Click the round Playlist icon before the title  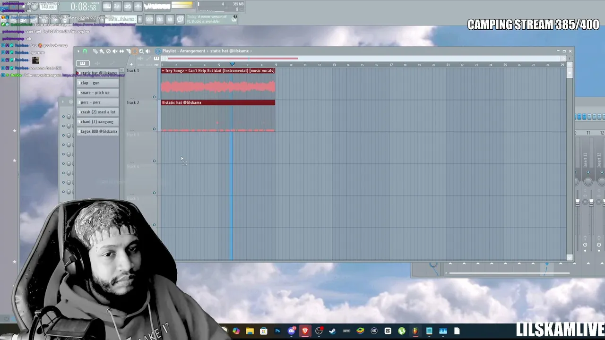click(158, 51)
